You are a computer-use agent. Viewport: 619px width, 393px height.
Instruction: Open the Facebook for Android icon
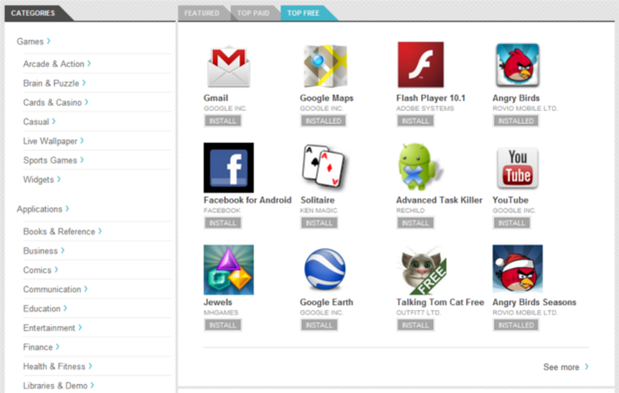tap(228, 168)
